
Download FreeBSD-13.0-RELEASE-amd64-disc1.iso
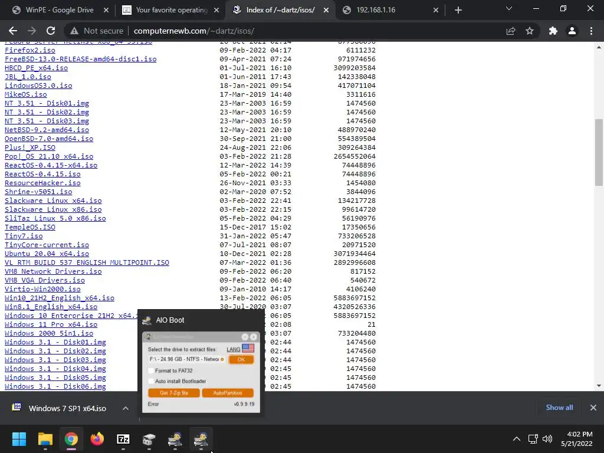(x=80, y=59)
